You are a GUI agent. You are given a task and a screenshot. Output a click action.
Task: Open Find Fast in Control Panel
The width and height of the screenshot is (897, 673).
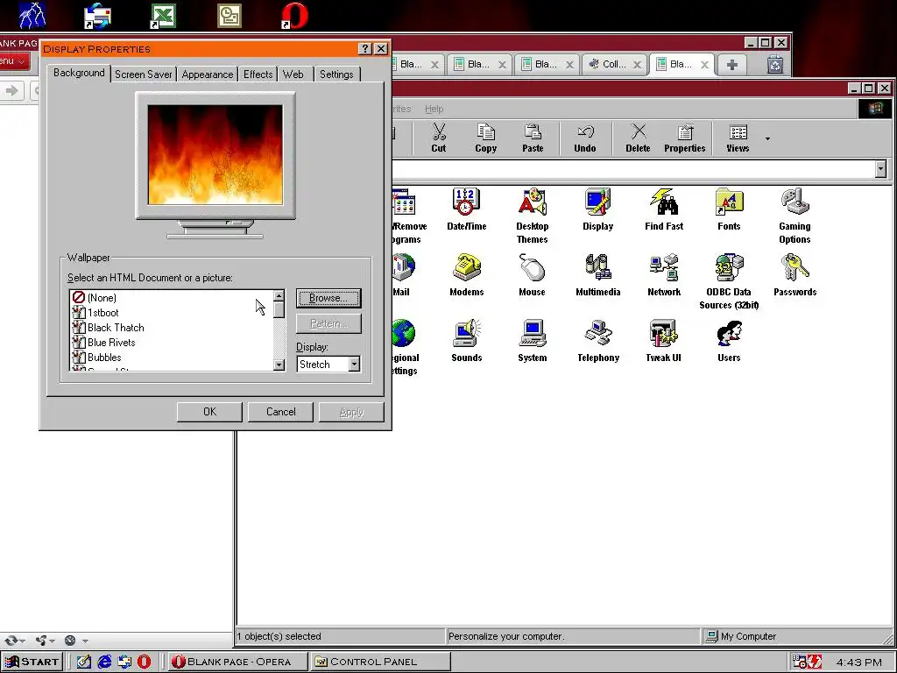tap(664, 209)
